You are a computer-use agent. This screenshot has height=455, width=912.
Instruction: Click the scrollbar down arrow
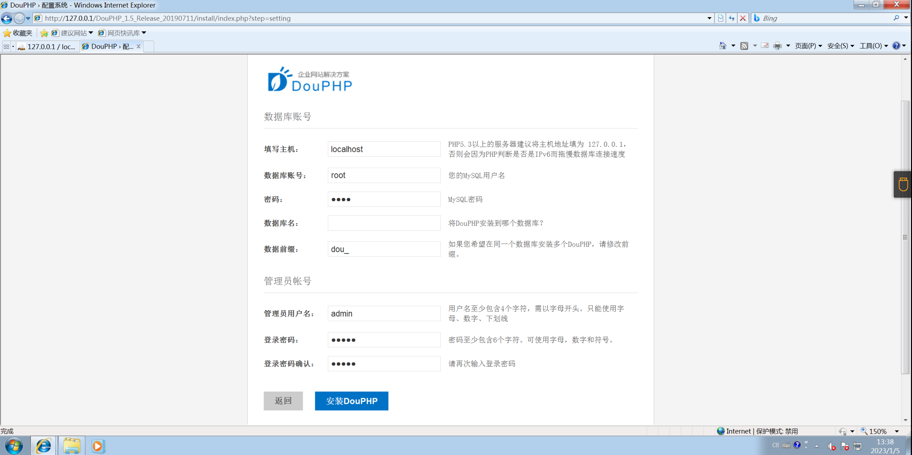pyautogui.click(x=905, y=420)
